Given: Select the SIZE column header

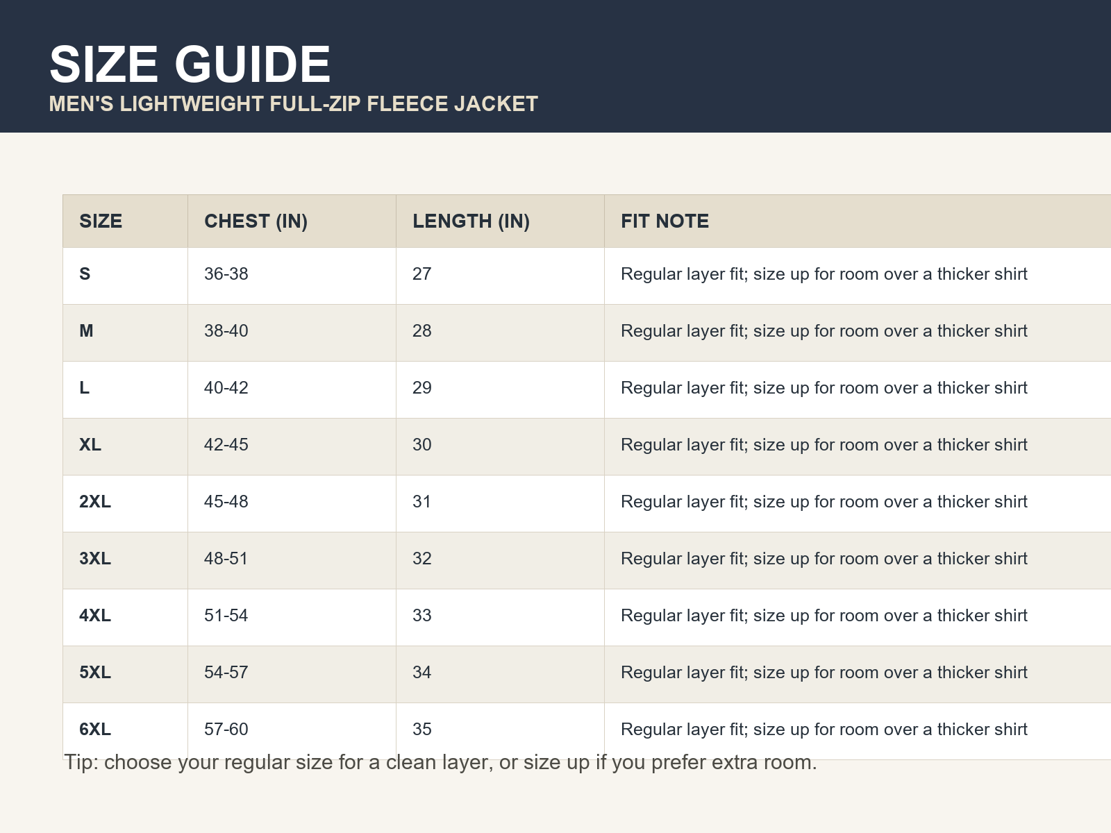Looking at the screenshot, I should 101,221.
